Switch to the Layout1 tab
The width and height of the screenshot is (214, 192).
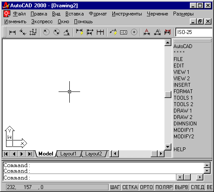pyautogui.click(x=68, y=154)
